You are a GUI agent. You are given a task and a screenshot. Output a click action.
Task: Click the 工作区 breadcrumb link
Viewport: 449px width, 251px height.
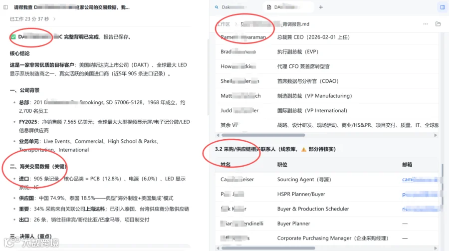coord(224,24)
